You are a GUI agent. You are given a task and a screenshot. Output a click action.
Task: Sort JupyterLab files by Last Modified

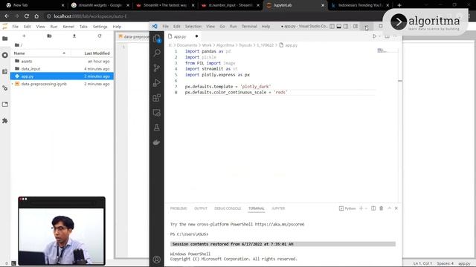(92, 53)
